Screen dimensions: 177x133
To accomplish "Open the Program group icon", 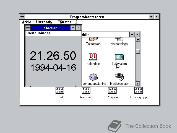I will [x=112, y=91].
